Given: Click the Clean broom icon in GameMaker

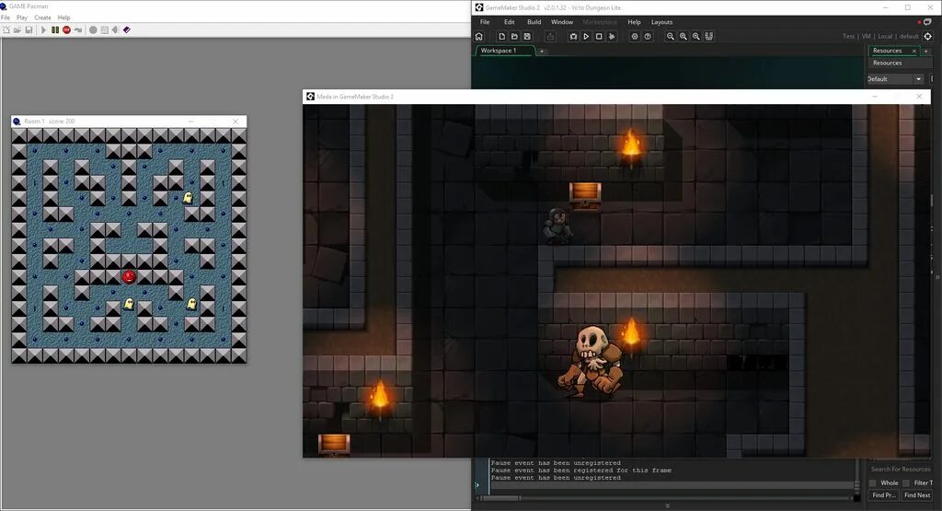Looking at the screenshot, I should [612, 36].
